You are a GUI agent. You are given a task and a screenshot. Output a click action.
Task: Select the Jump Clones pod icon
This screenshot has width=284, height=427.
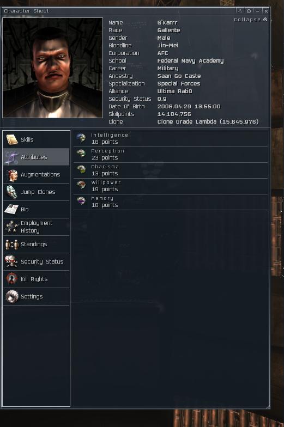click(x=12, y=192)
